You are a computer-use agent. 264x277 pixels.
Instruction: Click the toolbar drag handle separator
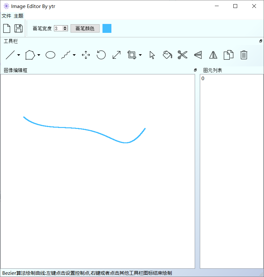tap(27, 28)
